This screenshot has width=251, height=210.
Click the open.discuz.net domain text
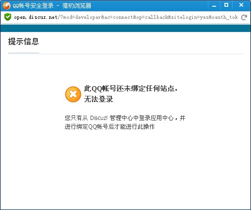click(36, 17)
